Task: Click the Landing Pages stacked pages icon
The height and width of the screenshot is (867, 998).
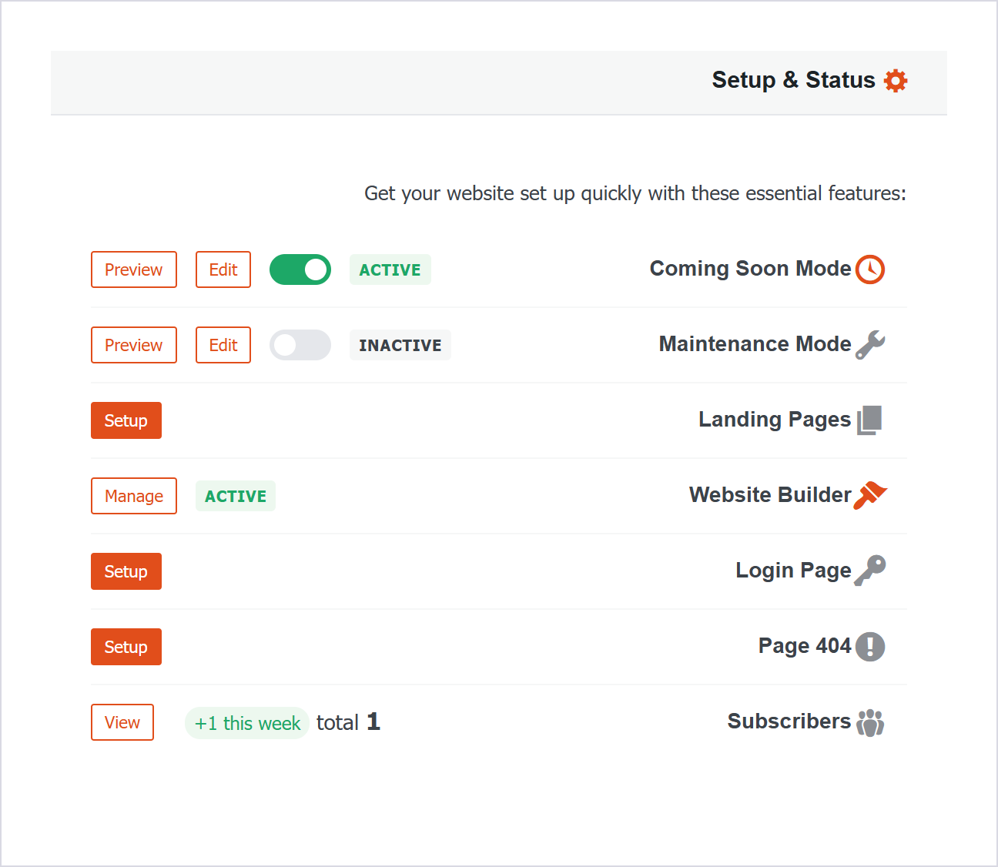Action: click(869, 420)
